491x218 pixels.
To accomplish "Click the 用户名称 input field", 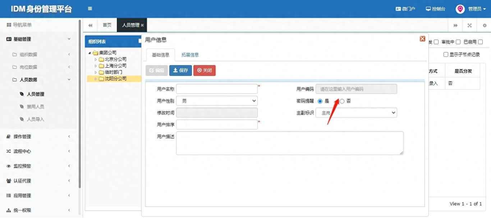I will [x=217, y=89].
